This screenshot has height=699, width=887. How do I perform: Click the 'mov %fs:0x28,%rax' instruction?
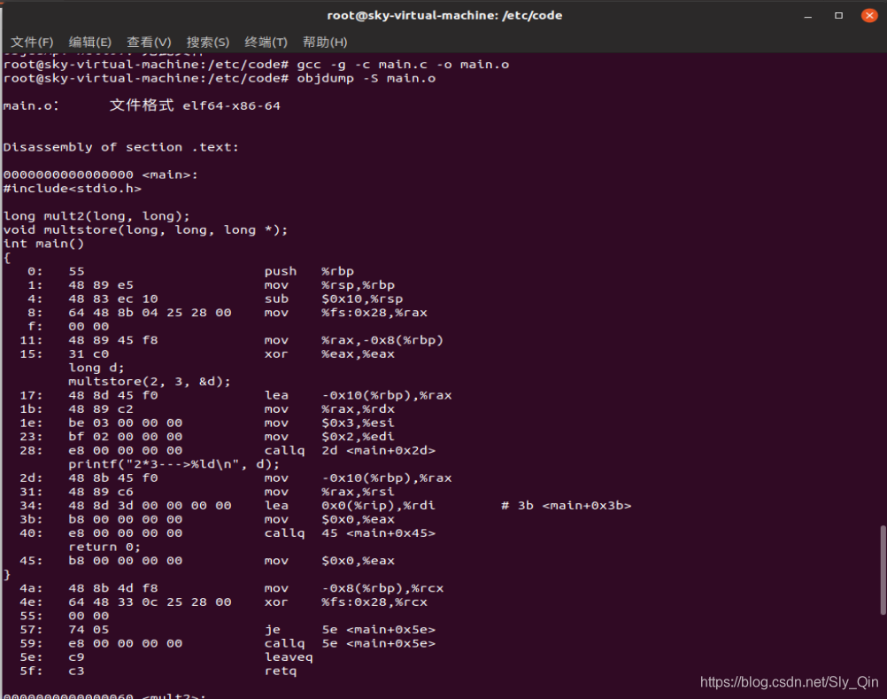point(345,313)
